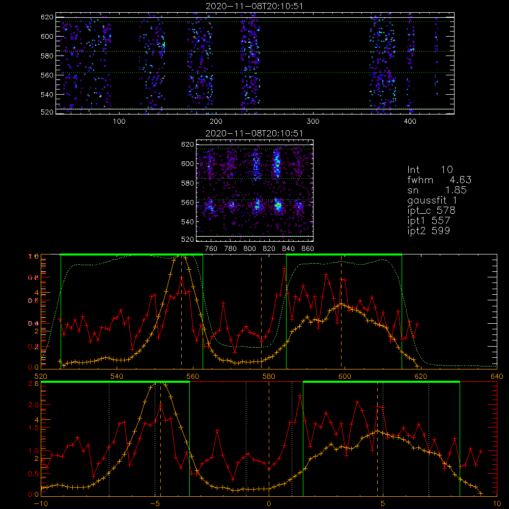
Task: Select the 'fwhm 4.63' readout text
Action: tap(439, 180)
